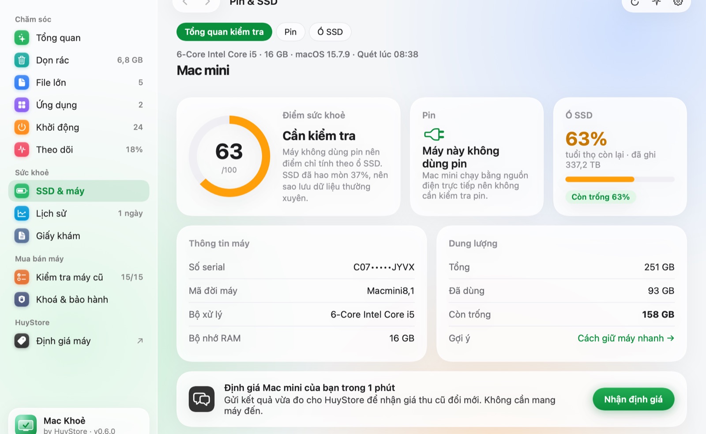Go forward with the right chevron
Screen dimensions: 706x434
pos(207,3)
